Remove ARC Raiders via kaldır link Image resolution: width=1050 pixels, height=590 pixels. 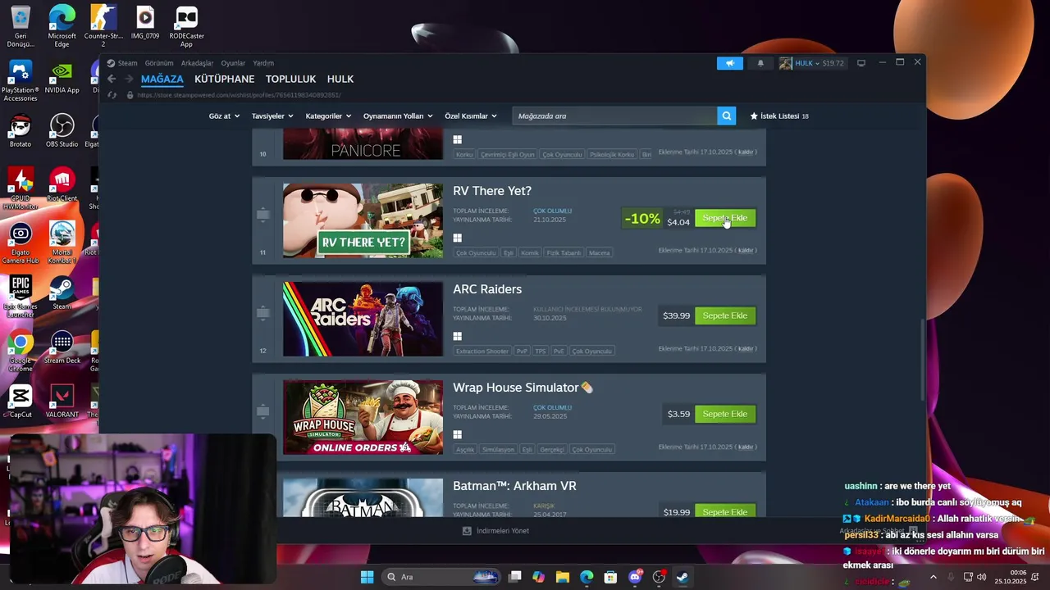[746, 348]
